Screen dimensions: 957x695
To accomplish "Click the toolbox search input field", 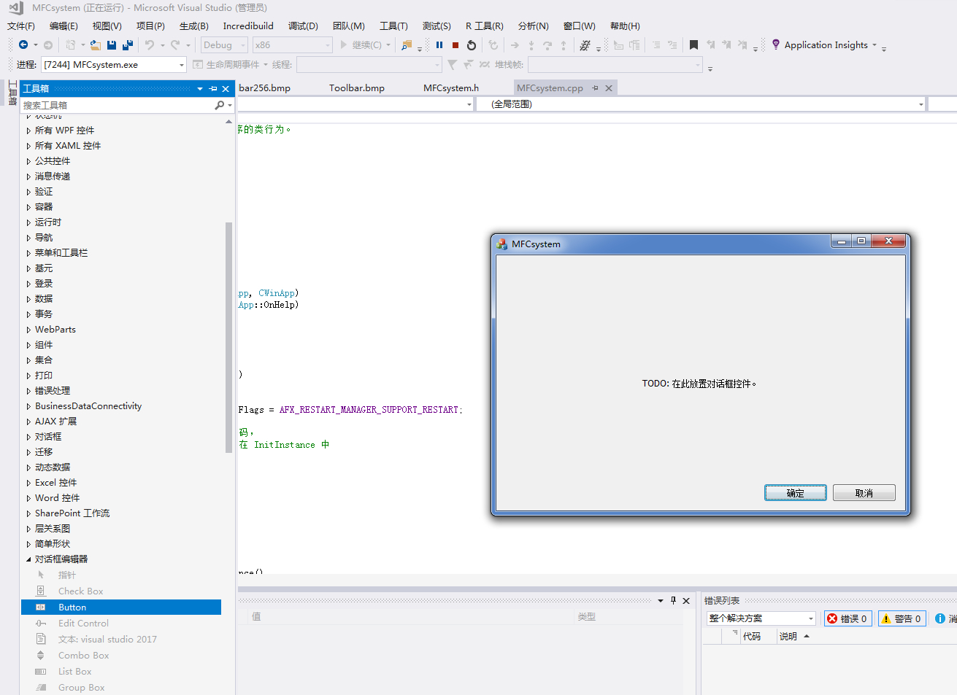I will point(117,105).
